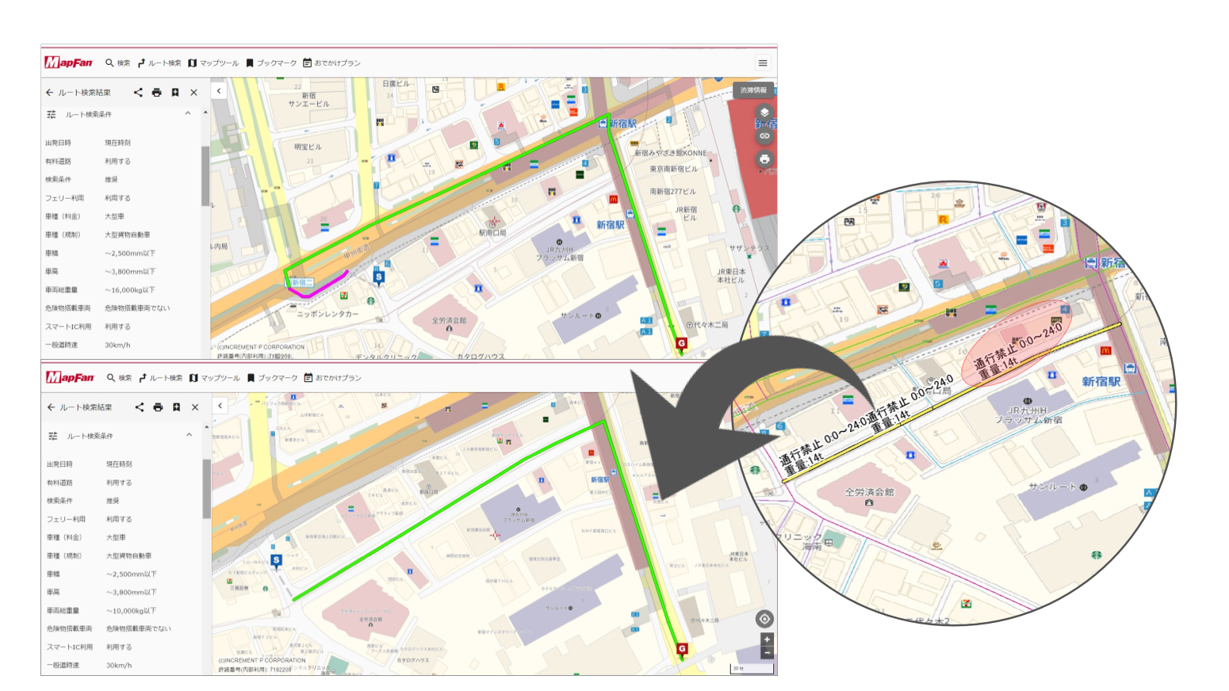The width and height of the screenshot is (1229, 691).
Task: Zoom out with the minus button
Action: [767, 652]
